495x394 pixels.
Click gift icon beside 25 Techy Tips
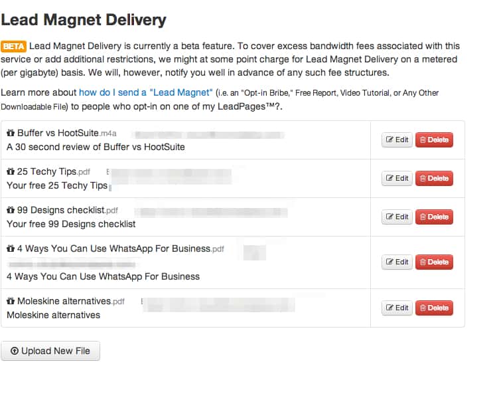click(11, 172)
